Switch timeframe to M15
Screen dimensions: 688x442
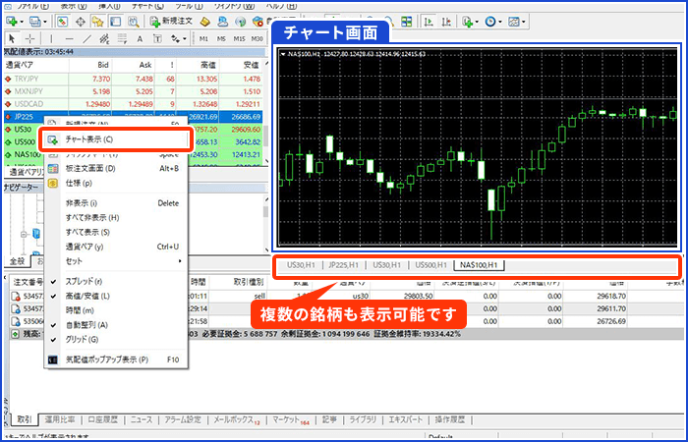pyautogui.click(x=239, y=38)
